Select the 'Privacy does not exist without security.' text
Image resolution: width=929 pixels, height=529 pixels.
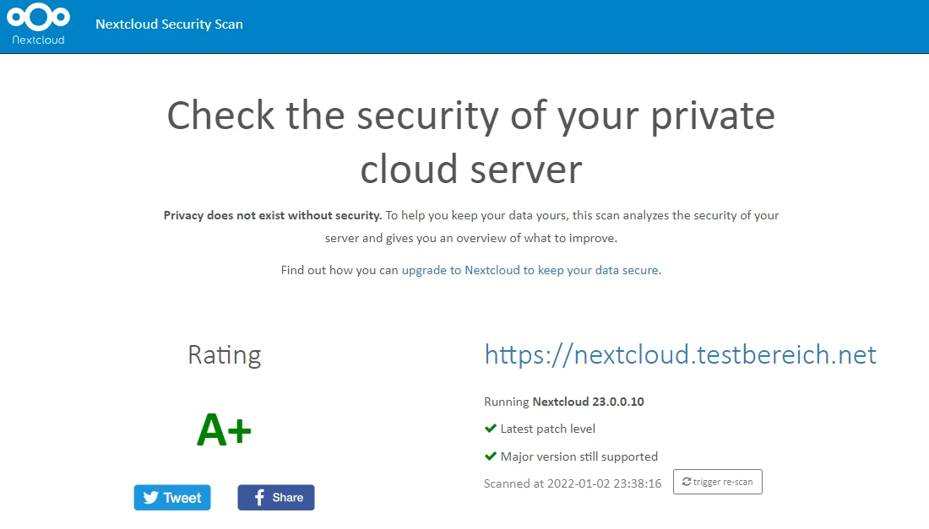click(x=273, y=215)
